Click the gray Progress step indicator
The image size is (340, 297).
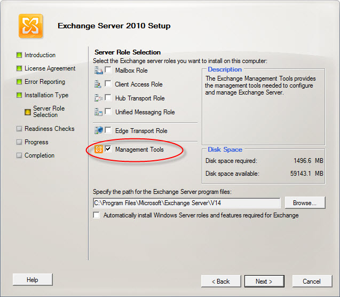19,142
